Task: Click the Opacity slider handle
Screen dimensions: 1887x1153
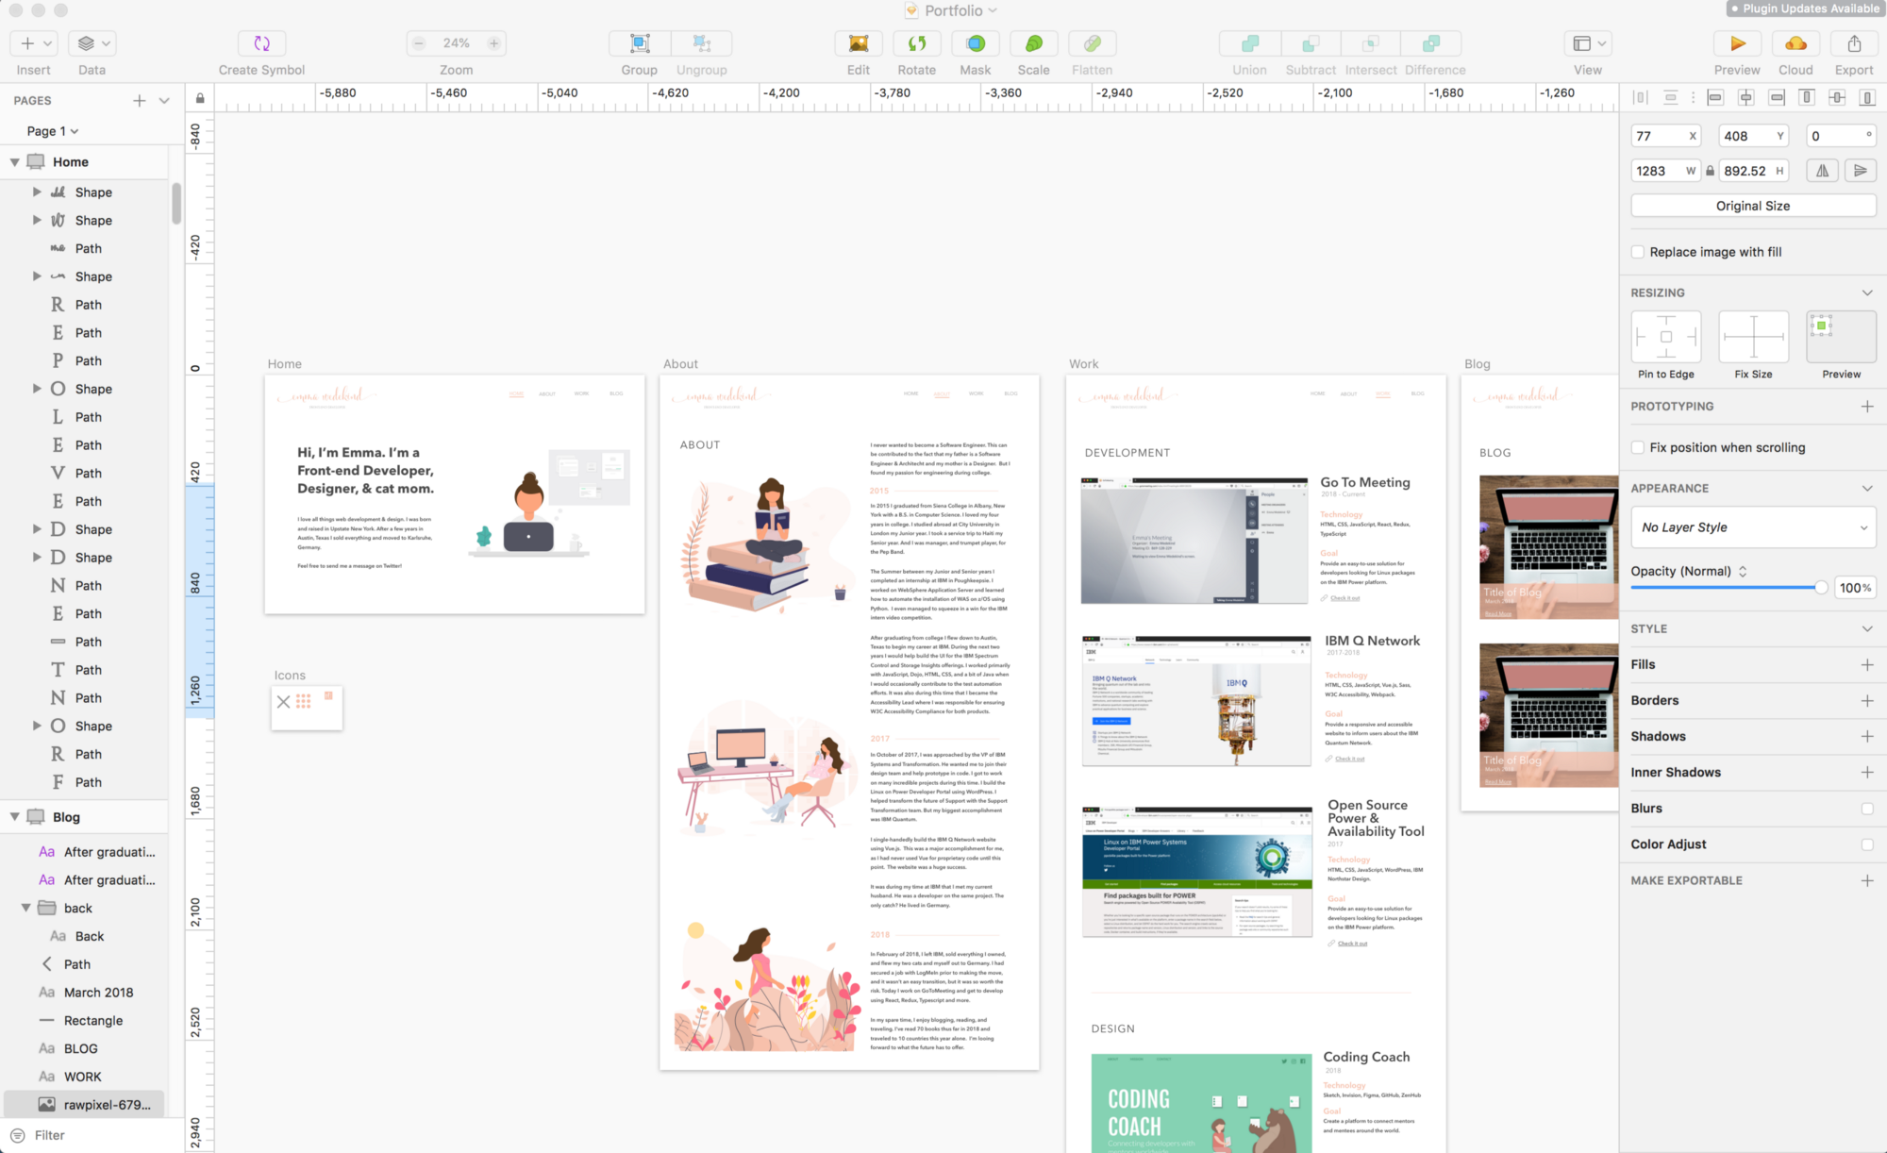Action: tap(1820, 588)
